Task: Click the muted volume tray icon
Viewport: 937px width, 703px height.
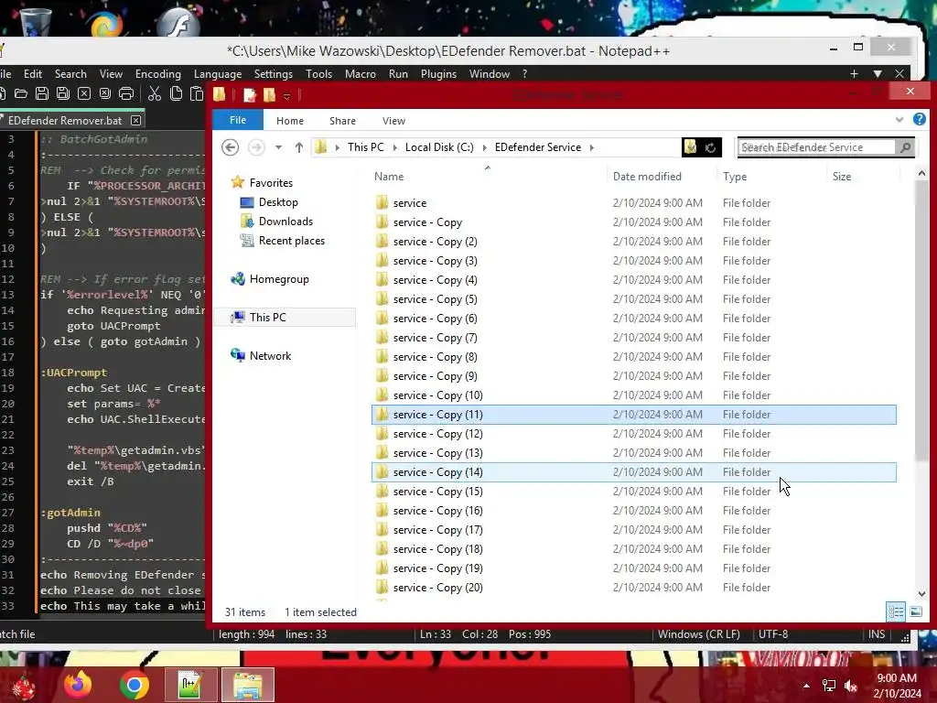Action: tap(850, 686)
